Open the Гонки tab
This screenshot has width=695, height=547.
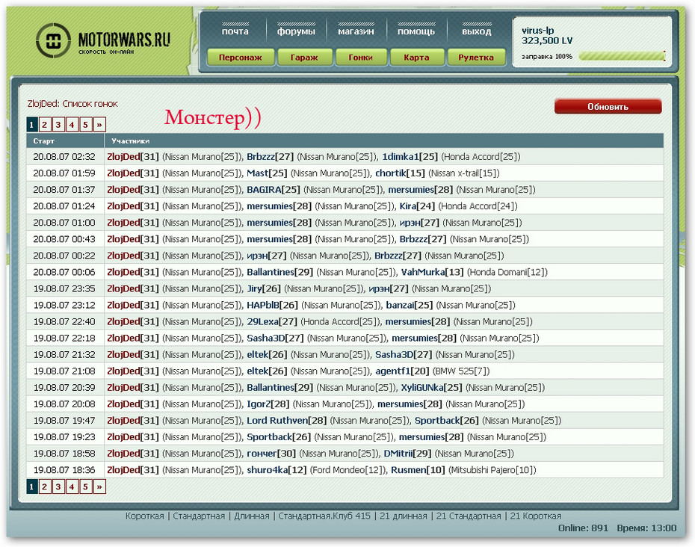coord(360,58)
